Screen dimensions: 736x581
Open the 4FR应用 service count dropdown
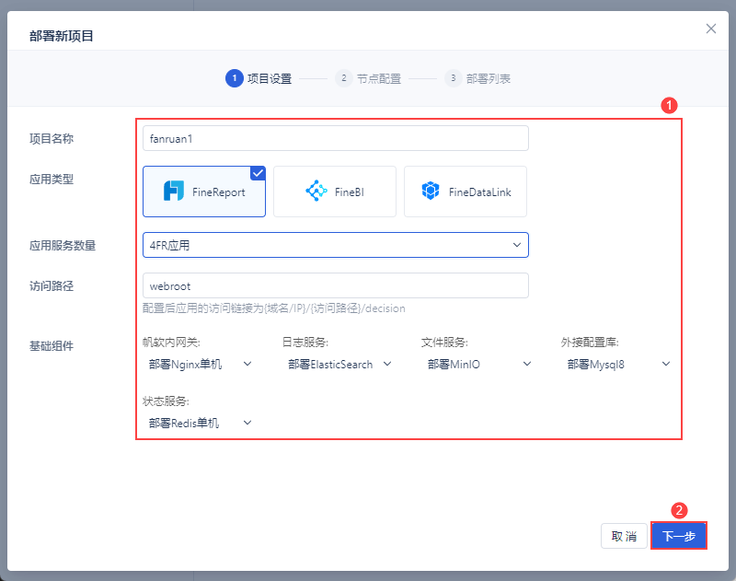tap(336, 245)
